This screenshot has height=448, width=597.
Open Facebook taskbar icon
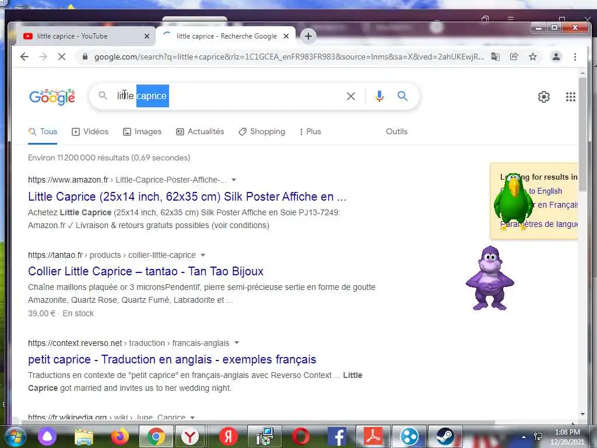pos(337,436)
